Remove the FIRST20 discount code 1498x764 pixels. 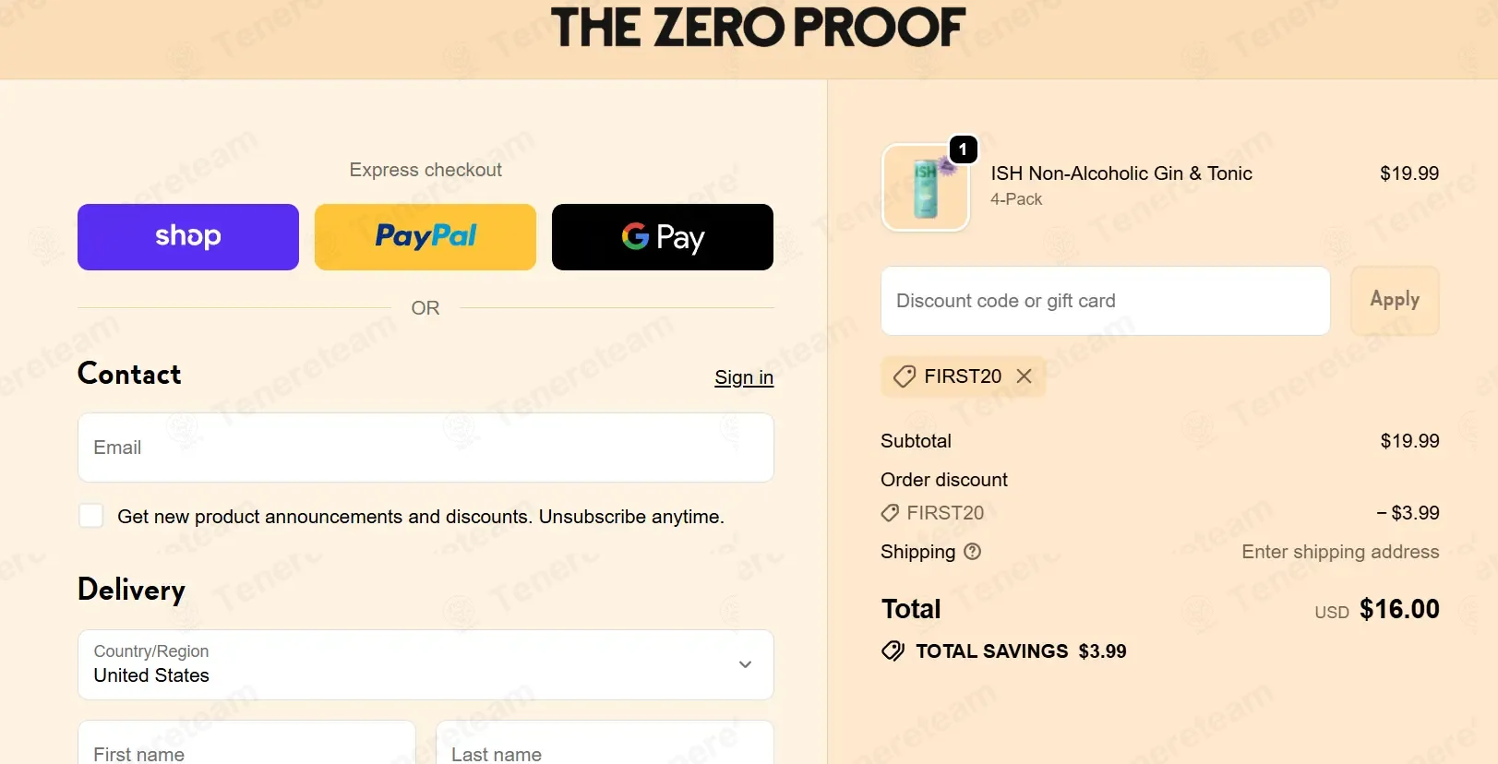click(x=1024, y=376)
